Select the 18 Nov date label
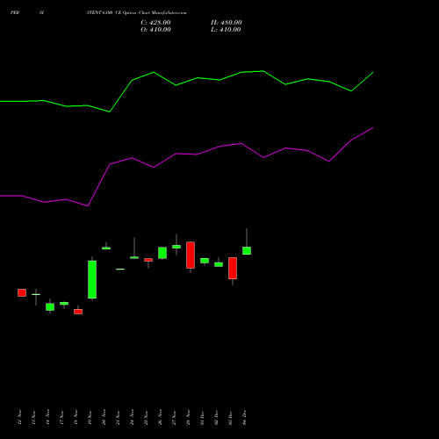439x439 pixels. click(x=76, y=417)
